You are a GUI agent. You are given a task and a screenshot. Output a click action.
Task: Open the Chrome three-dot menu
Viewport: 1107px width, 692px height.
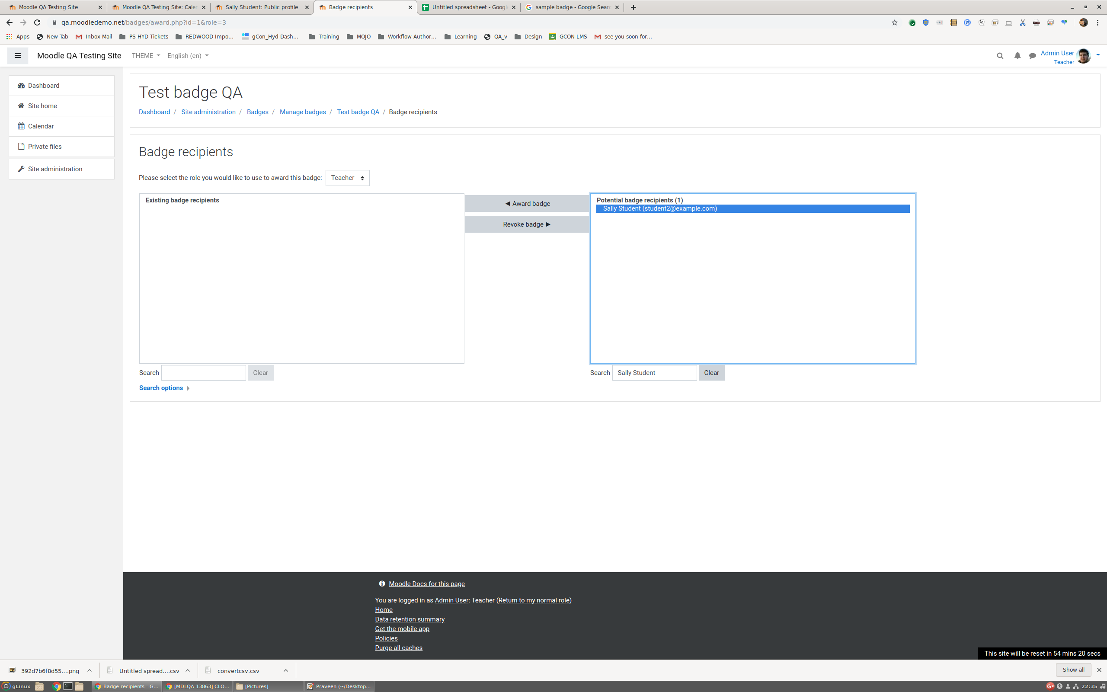(1097, 22)
